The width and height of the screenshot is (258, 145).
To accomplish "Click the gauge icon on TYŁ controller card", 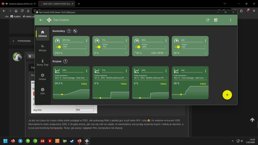I will point(97,40).
